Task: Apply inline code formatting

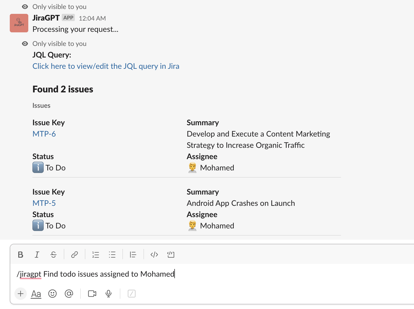Action: (x=154, y=255)
